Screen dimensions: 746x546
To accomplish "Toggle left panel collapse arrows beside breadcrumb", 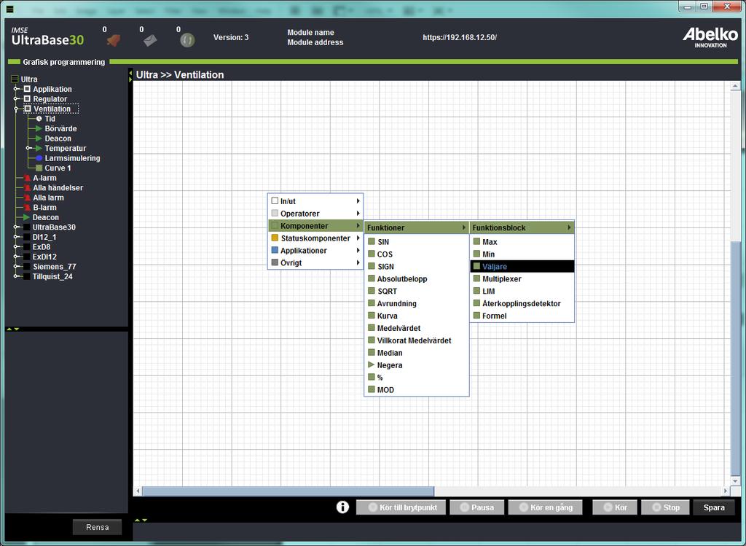I will click(130, 76).
